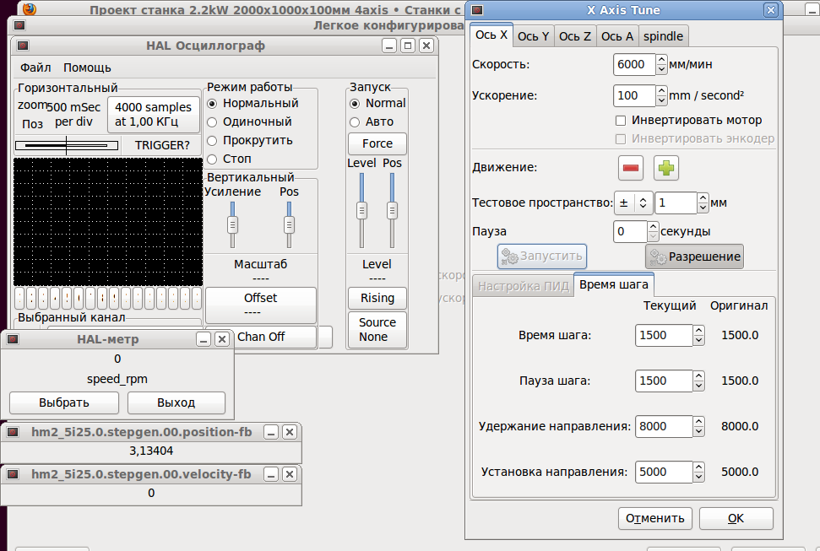Close the HAL-метр window

[x=222, y=339]
